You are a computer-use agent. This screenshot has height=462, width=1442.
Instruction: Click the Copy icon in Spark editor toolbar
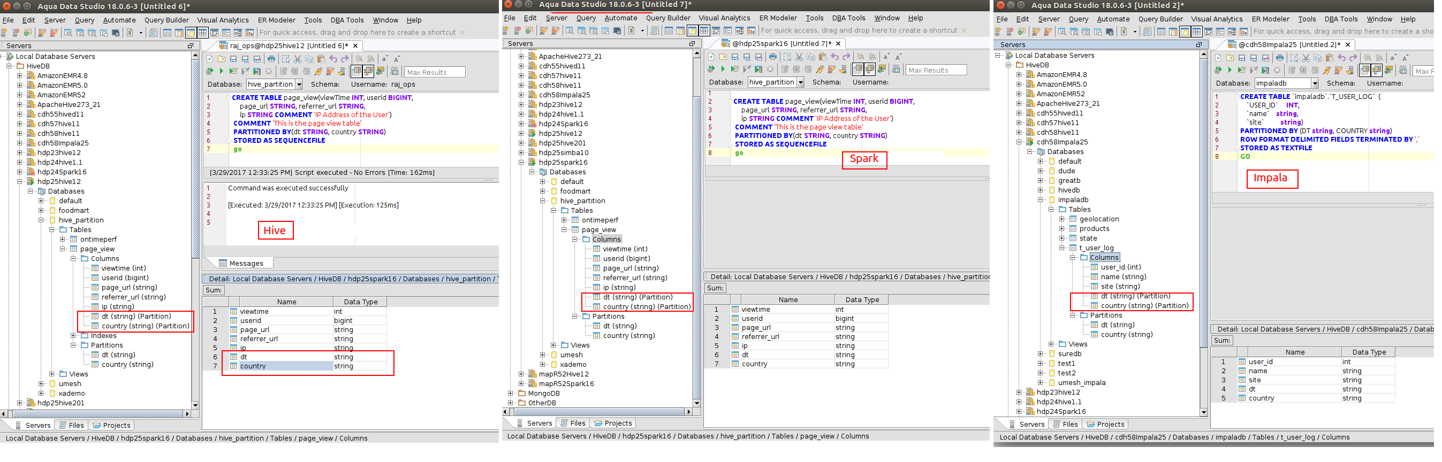810,57
